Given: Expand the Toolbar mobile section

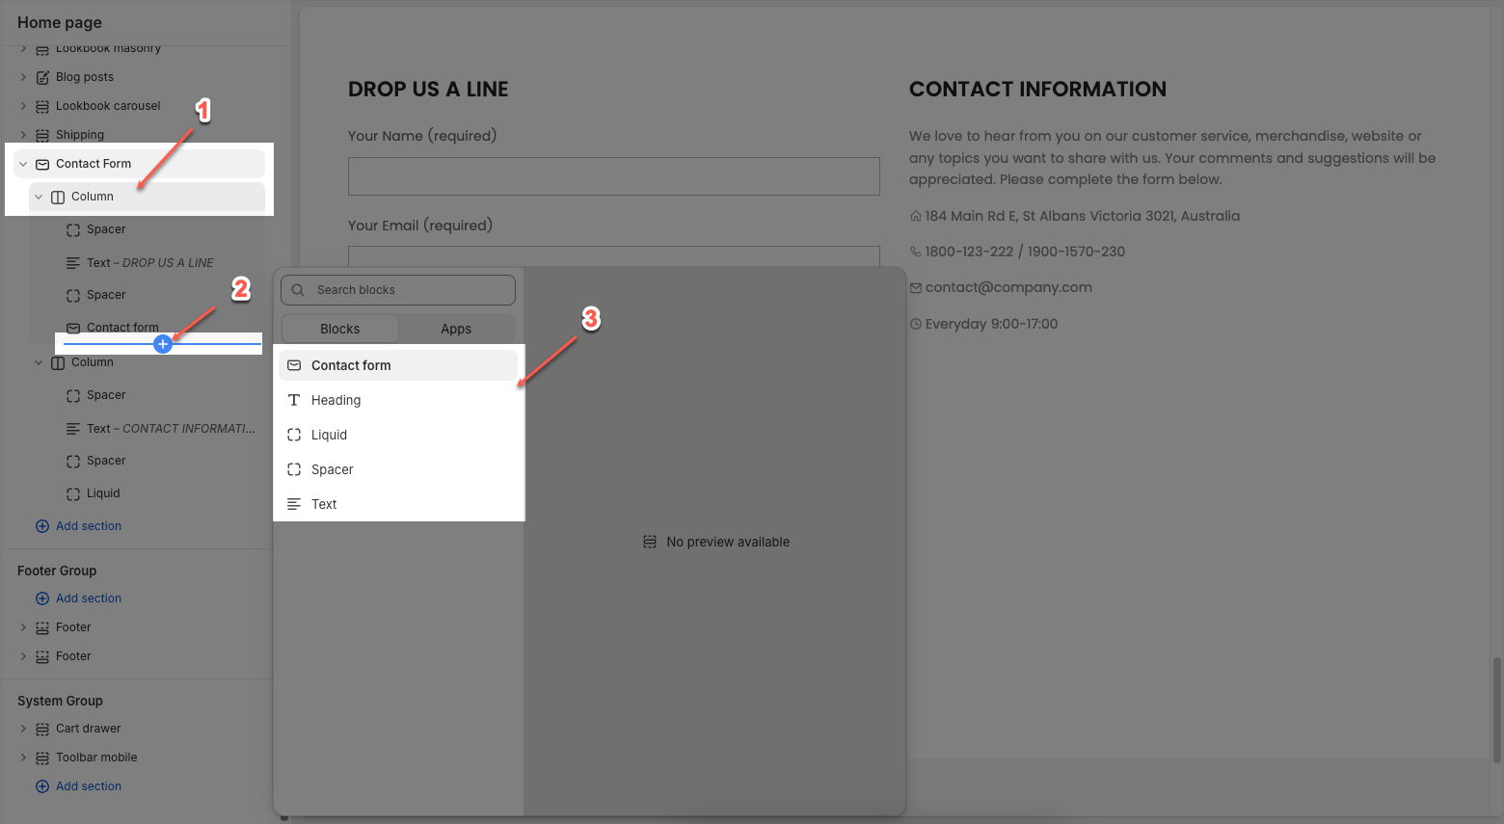Looking at the screenshot, I should tap(23, 758).
